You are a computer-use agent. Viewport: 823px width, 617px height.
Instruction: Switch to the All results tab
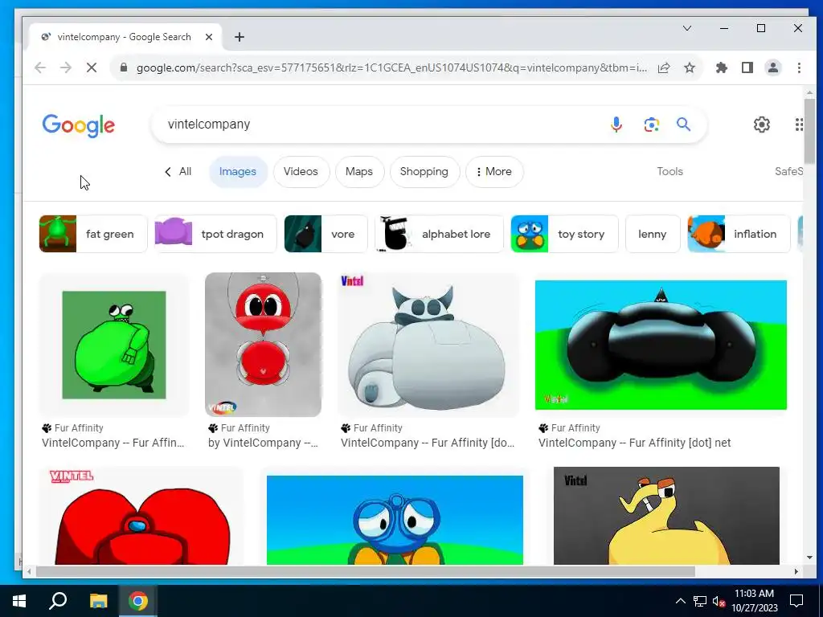pyautogui.click(x=178, y=172)
